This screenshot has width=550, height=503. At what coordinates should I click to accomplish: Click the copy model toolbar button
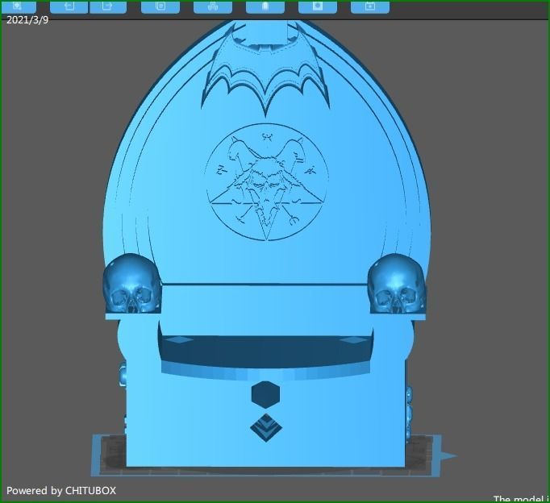[x=160, y=6]
